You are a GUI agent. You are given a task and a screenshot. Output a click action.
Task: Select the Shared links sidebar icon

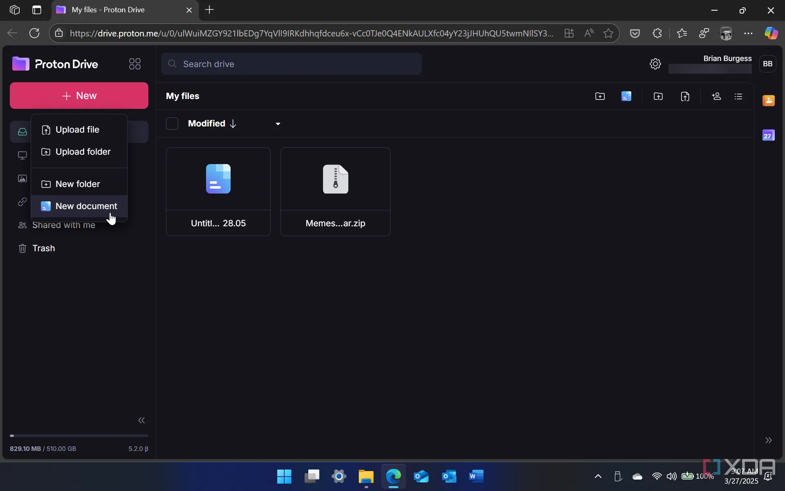coord(22,202)
